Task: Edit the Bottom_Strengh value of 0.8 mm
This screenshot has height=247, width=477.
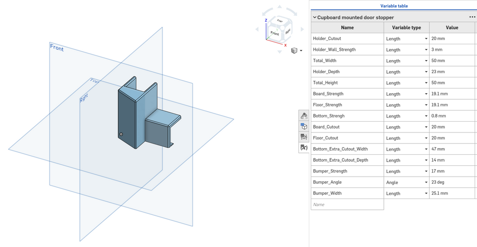Action: [x=452, y=116]
